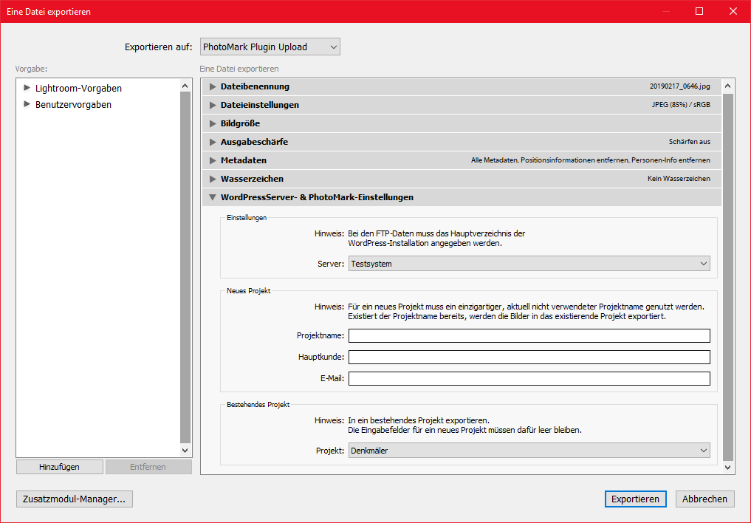The image size is (751, 523).
Task: Click the Abbrechen button
Action: coord(704,499)
